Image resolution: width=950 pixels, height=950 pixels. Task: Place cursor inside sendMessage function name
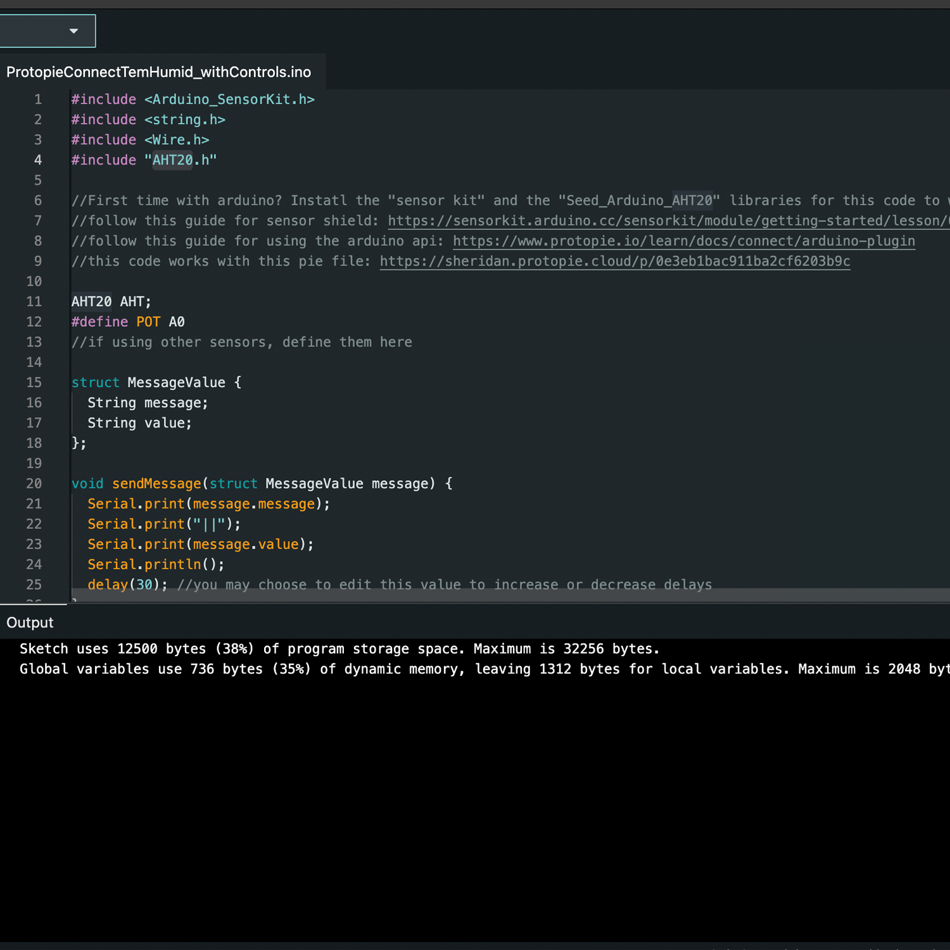pyautogui.click(x=156, y=483)
